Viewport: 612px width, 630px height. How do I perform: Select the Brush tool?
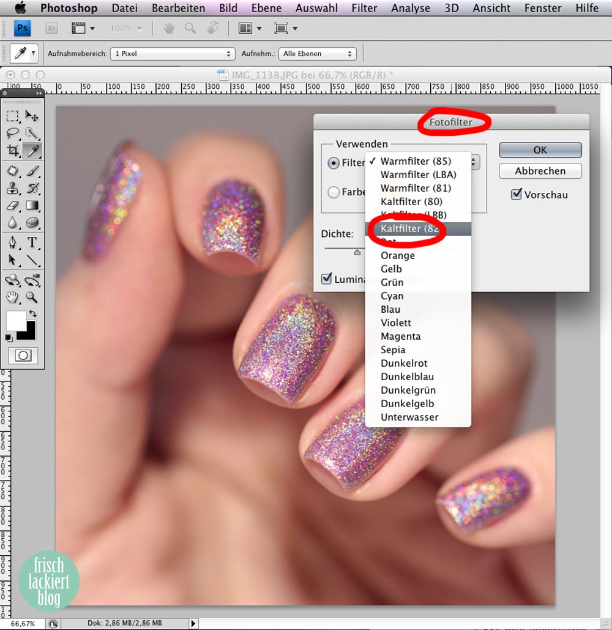coord(32,171)
